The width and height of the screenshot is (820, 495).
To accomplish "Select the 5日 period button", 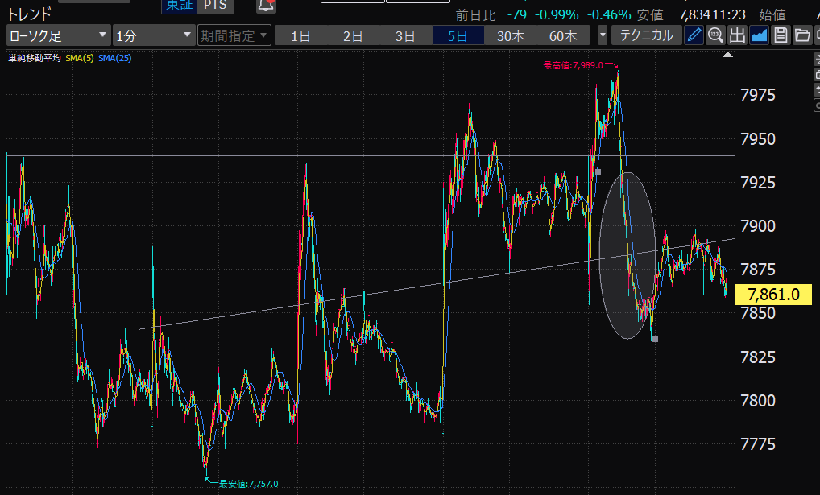I will click(458, 35).
